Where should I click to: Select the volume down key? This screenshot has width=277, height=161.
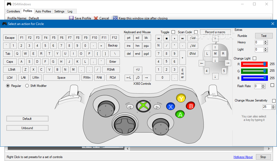[193, 46]
